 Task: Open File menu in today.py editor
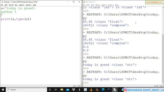tap(2, 5)
